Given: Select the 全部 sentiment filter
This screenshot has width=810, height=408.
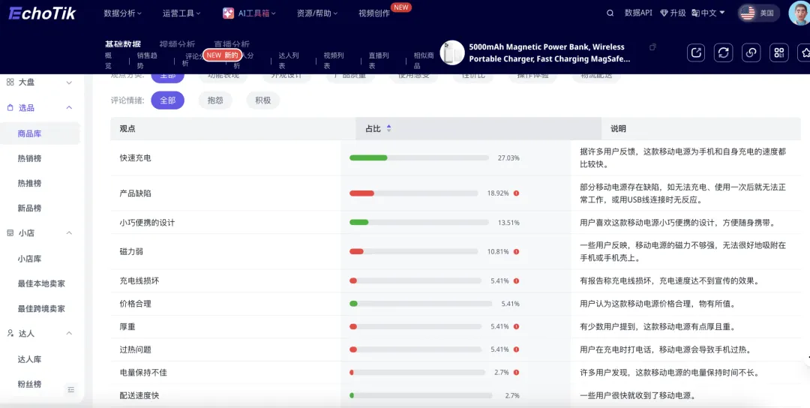Looking at the screenshot, I should coord(167,100).
